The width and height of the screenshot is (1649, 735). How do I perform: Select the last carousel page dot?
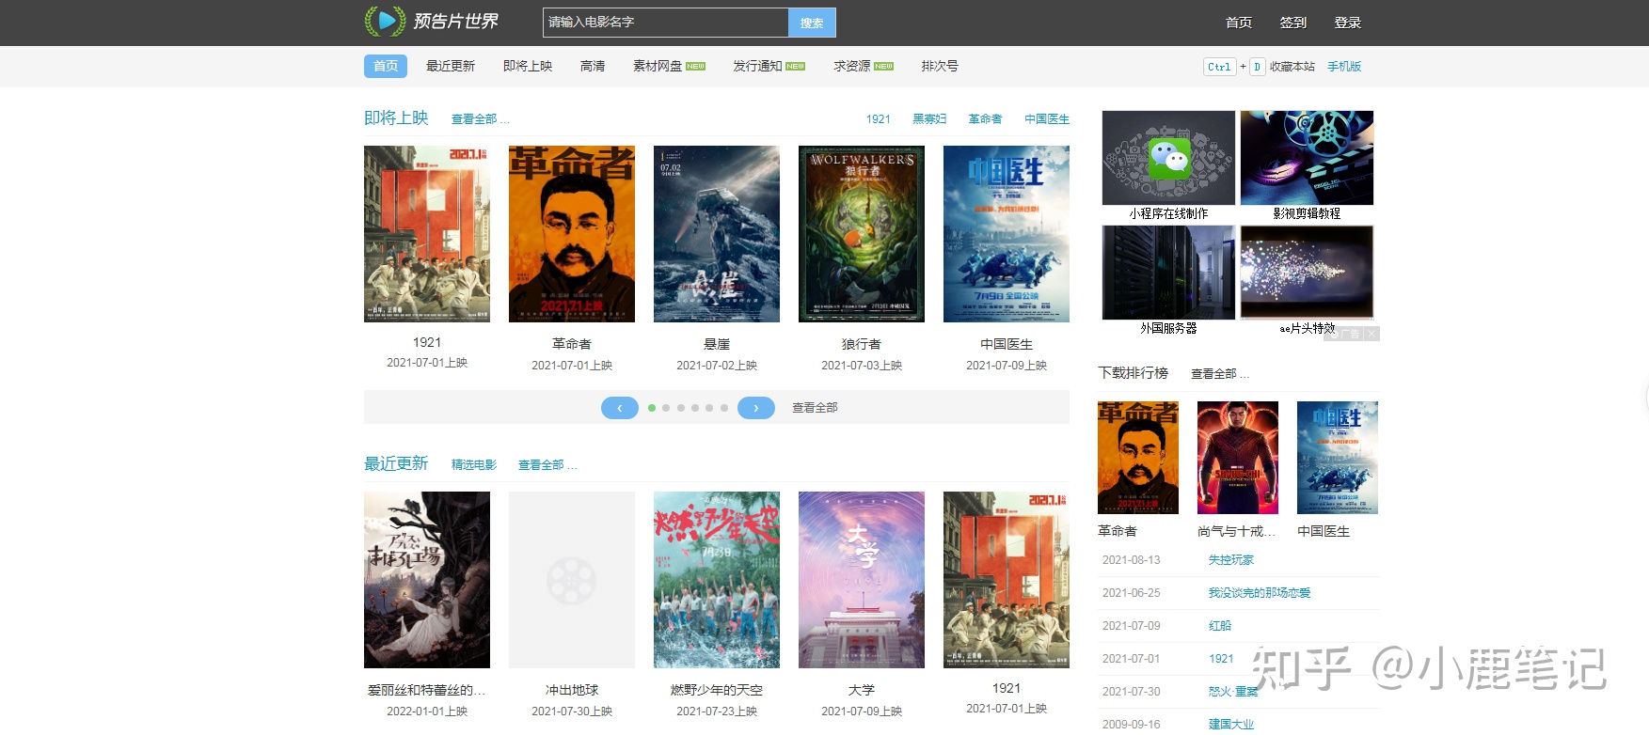coord(724,408)
